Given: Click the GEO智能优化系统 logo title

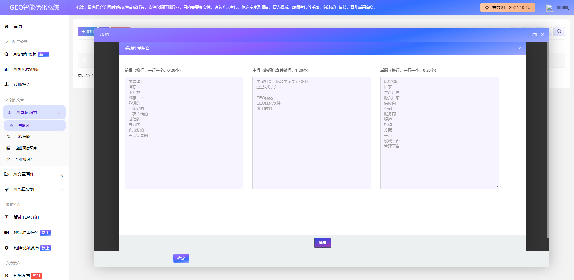Looking at the screenshot, I should (34, 7).
